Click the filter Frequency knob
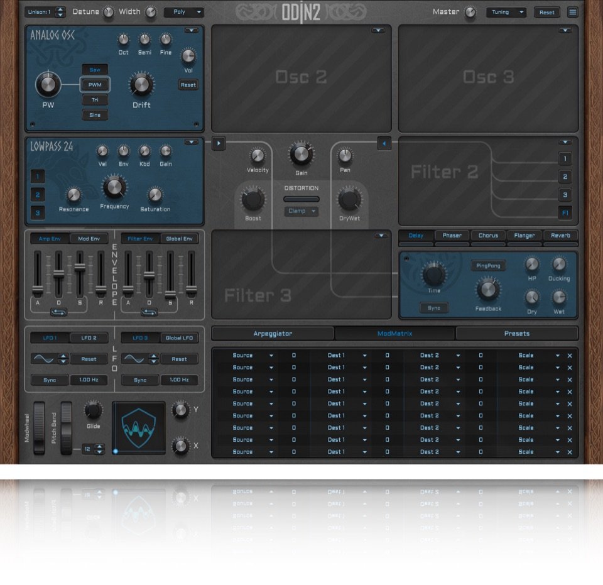Screen dimensions: 603x585 pos(114,187)
